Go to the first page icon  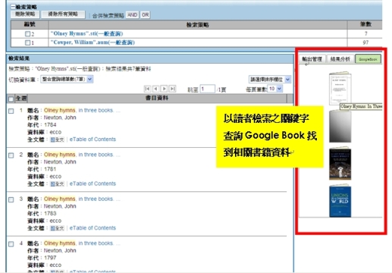coord(147,89)
